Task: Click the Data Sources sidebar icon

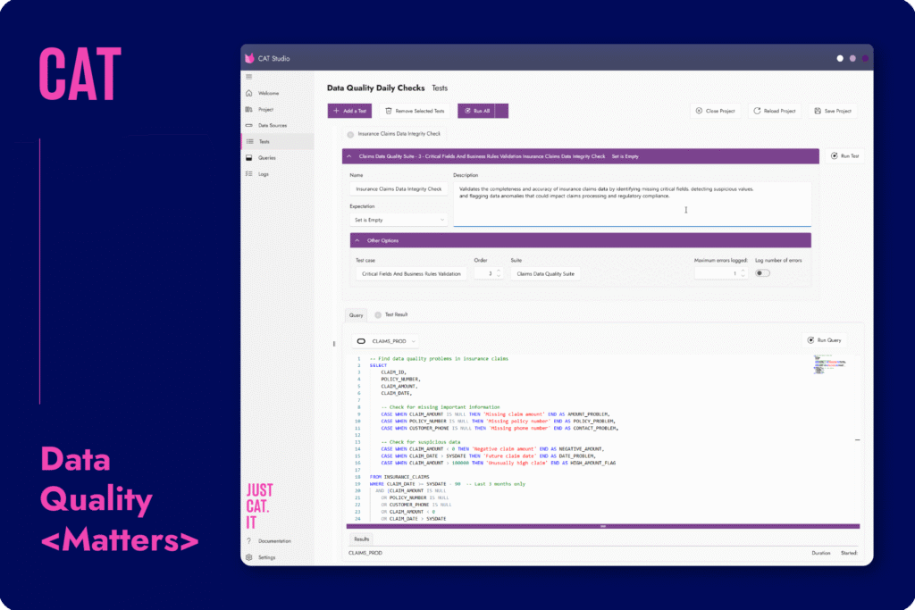Action: [x=249, y=125]
